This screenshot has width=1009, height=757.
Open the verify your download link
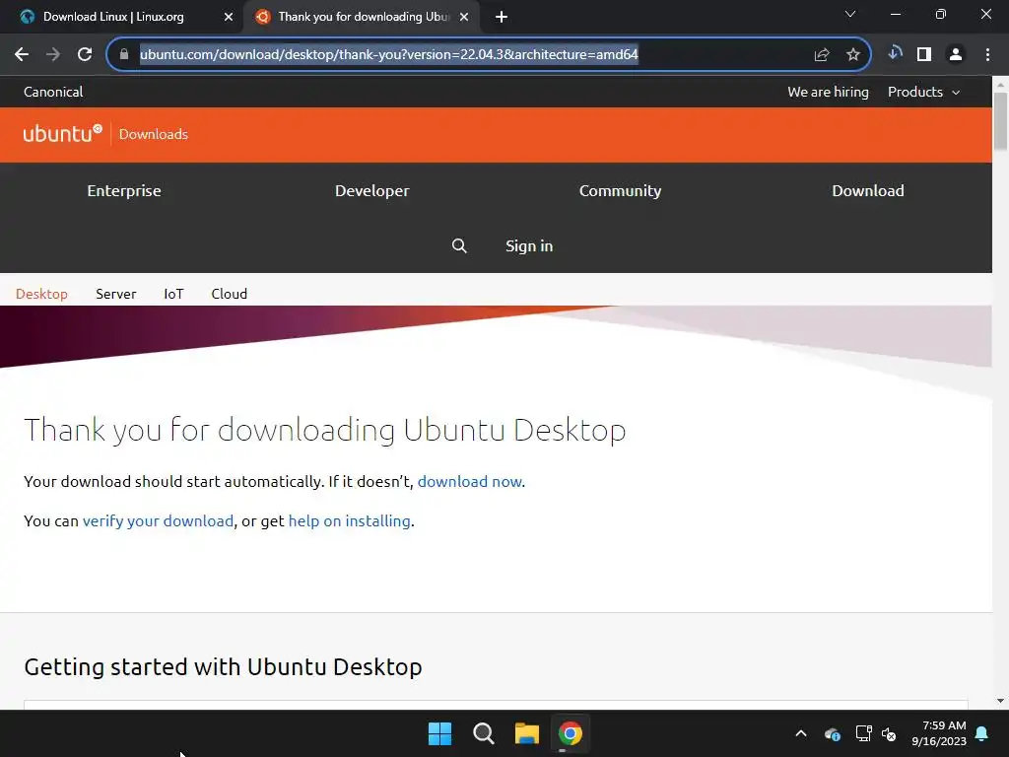pos(159,520)
